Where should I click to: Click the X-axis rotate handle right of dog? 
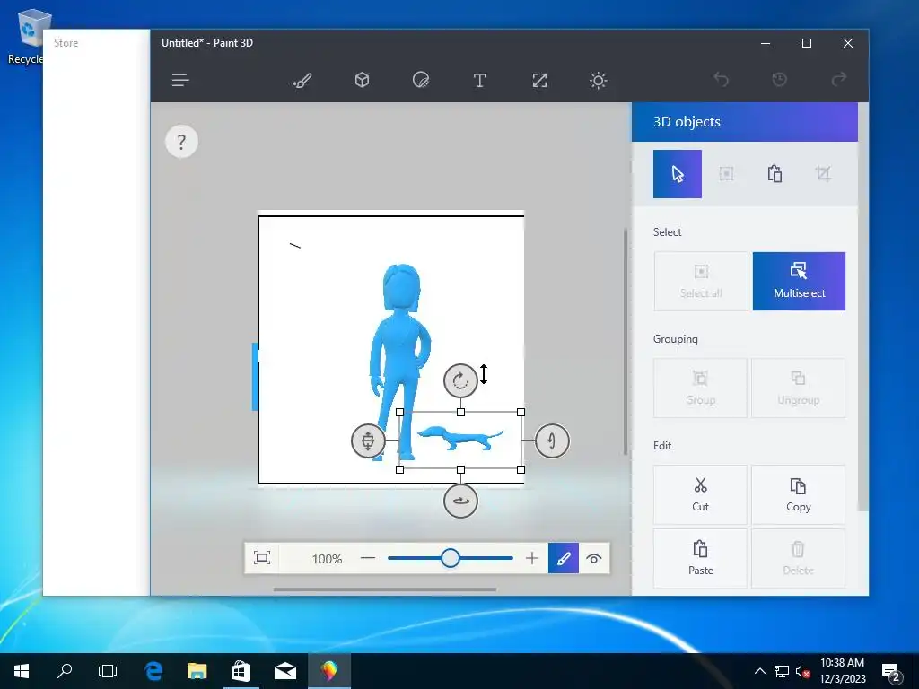tap(552, 440)
